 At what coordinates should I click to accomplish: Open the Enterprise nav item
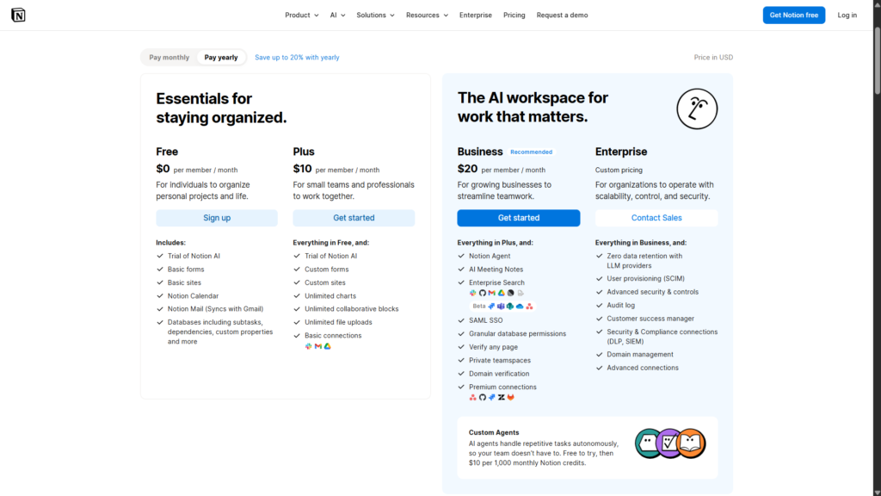pos(475,15)
